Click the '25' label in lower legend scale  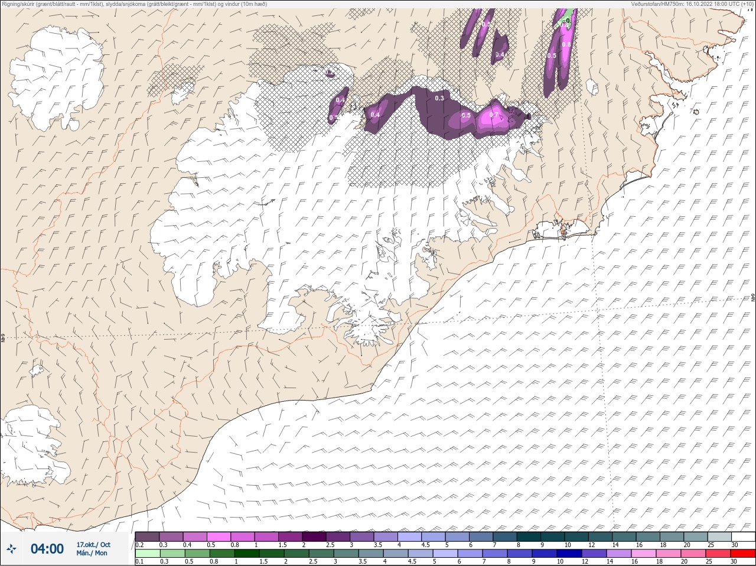click(x=709, y=562)
